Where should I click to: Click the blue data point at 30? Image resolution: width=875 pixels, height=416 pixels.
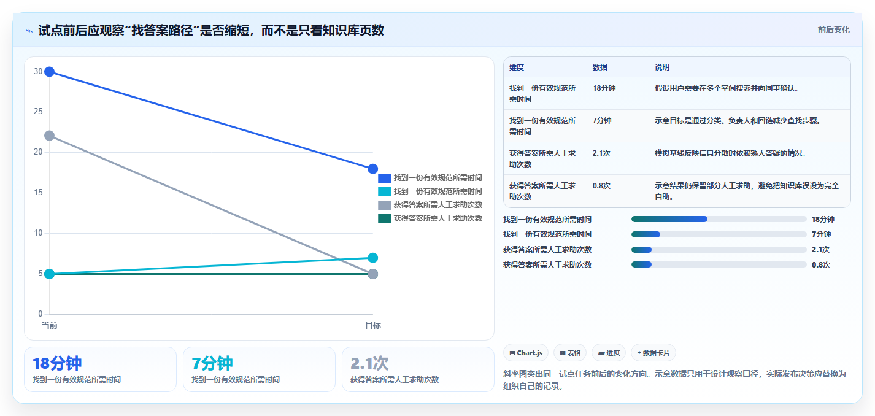49,72
